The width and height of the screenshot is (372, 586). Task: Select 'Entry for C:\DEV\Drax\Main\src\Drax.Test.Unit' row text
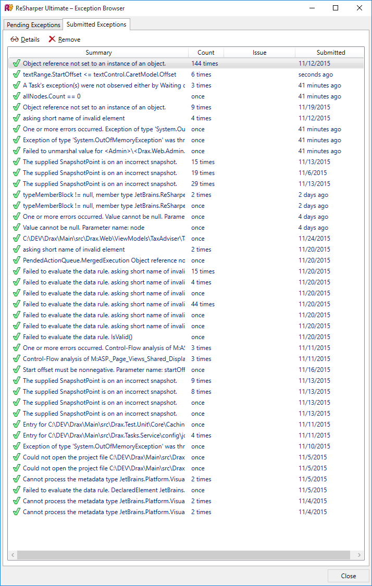pos(104,424)
